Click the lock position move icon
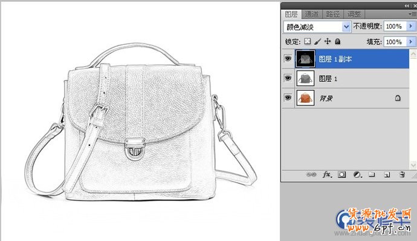This screenshot has width=417, height=241. click(328, 41)
